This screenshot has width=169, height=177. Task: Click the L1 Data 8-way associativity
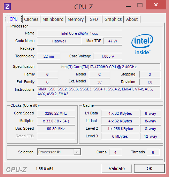(151, 113)
